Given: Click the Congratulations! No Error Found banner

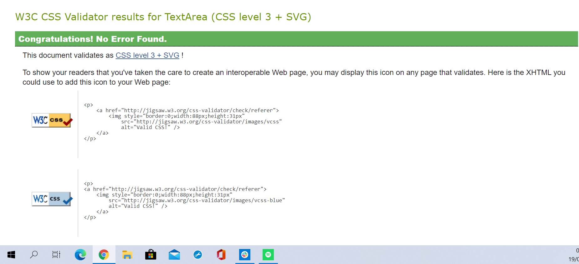Looking at the screenshot, I should tap(296, 39).
